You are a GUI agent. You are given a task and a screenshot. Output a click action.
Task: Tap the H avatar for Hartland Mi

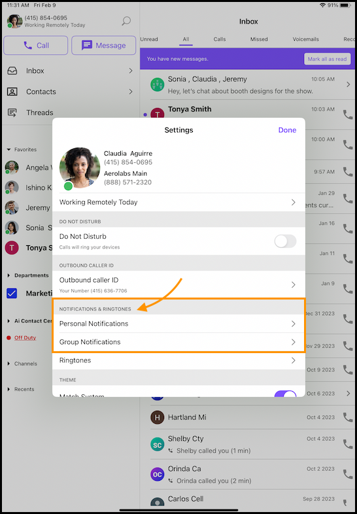coord(158,417)
